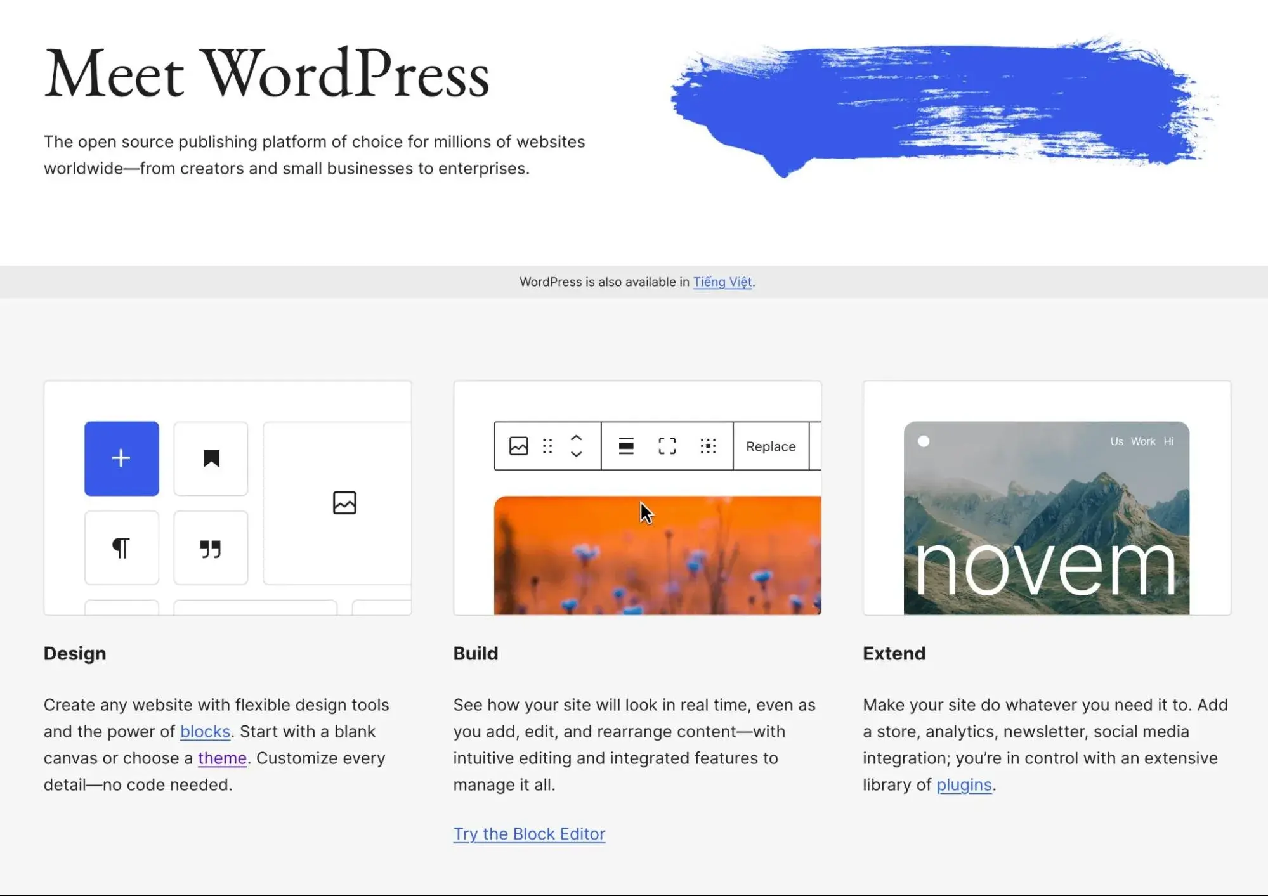1268x896 pixels.
Task: Open the plugins link in the Extend section
Action: coord(963,784)
